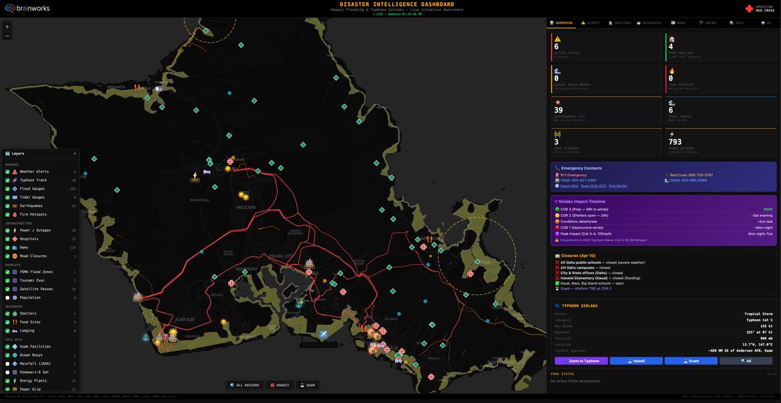Viewport: 781px width, 403px height.
Task: Click the Typhoon Track spiral layer icon
Action: click(15, 181)
